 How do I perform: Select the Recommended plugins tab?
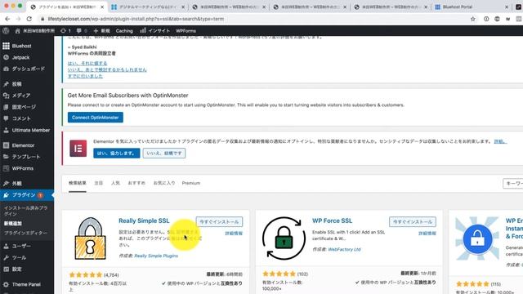pyautogui.click(x=136, y=183)
